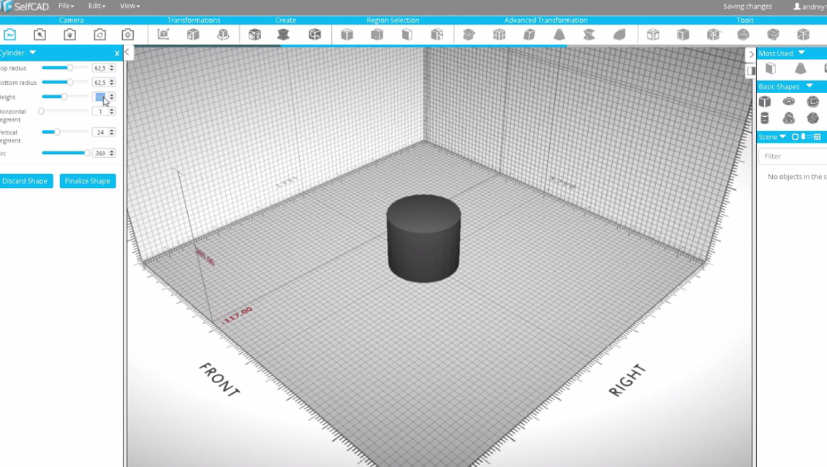This screenshot has height=467, width=827.
Task: Click the first Create toolbar icon
Action: [x=254, y=35]
